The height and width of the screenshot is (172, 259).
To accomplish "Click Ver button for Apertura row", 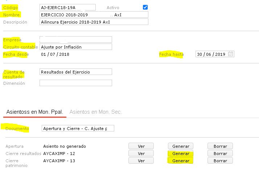I will pos(141,146).
